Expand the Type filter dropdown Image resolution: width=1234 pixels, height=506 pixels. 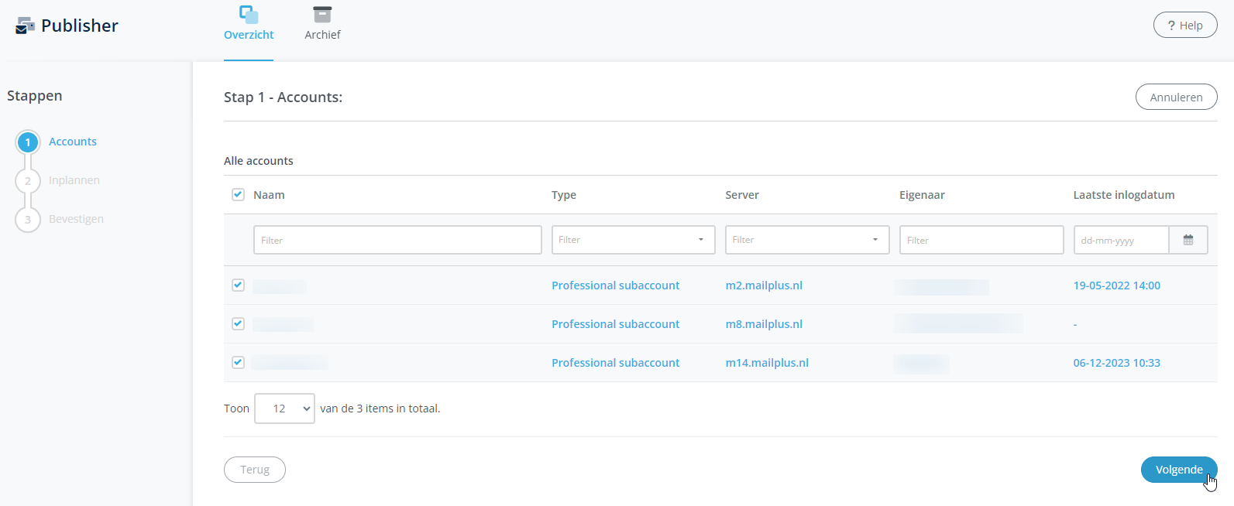[633, 240]
